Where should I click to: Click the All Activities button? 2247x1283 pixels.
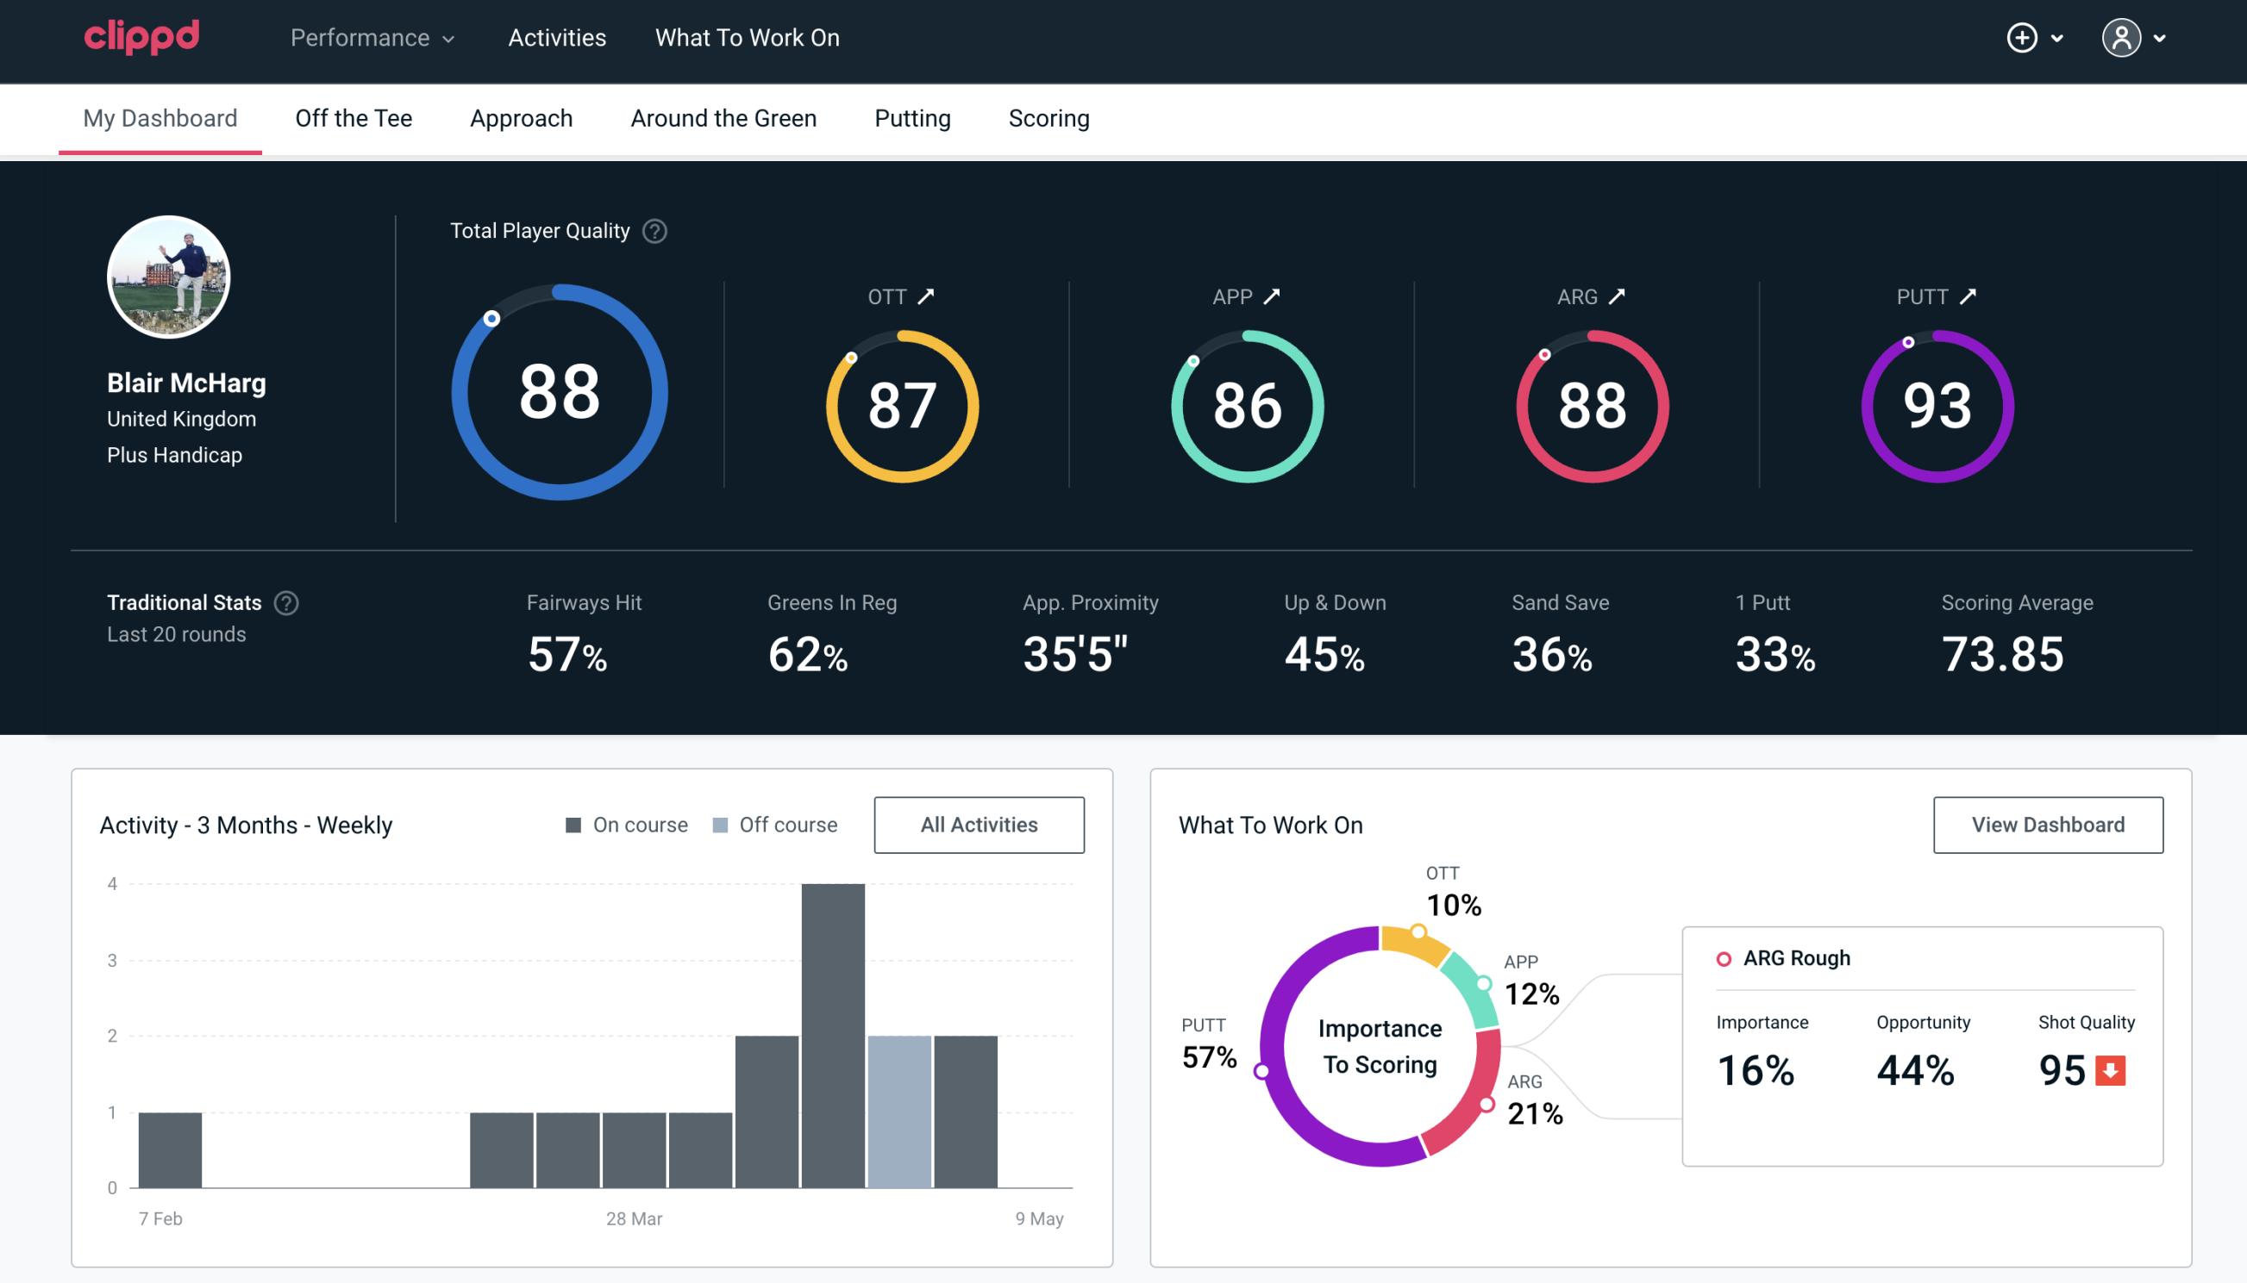point(979,824)
